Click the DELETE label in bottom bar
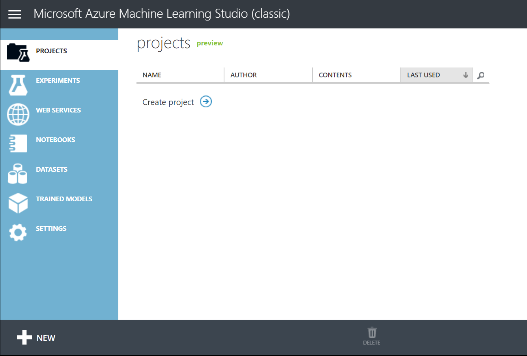Screen dimensions: 527x356 [372, 343]
